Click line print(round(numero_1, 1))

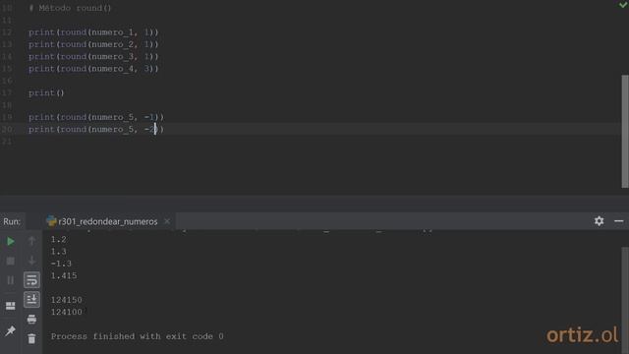click(x=93, y=32)
